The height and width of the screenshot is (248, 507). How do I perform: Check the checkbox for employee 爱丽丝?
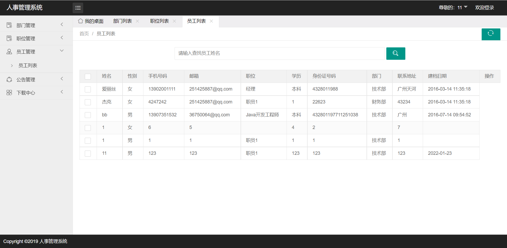[x=88, y=89]
